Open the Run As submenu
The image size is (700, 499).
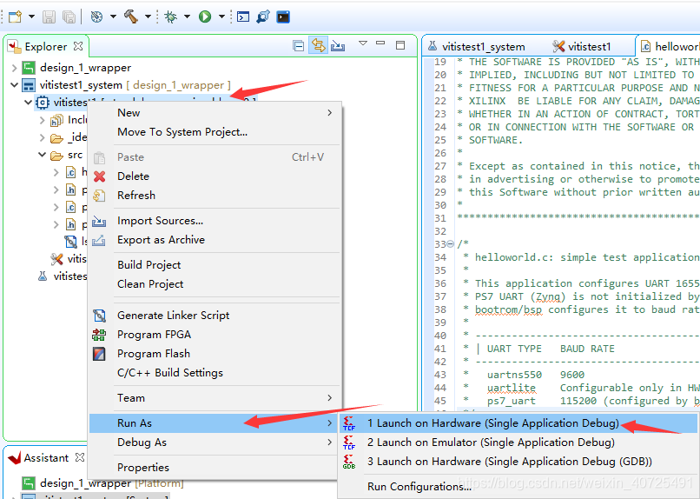click(215, 423)
